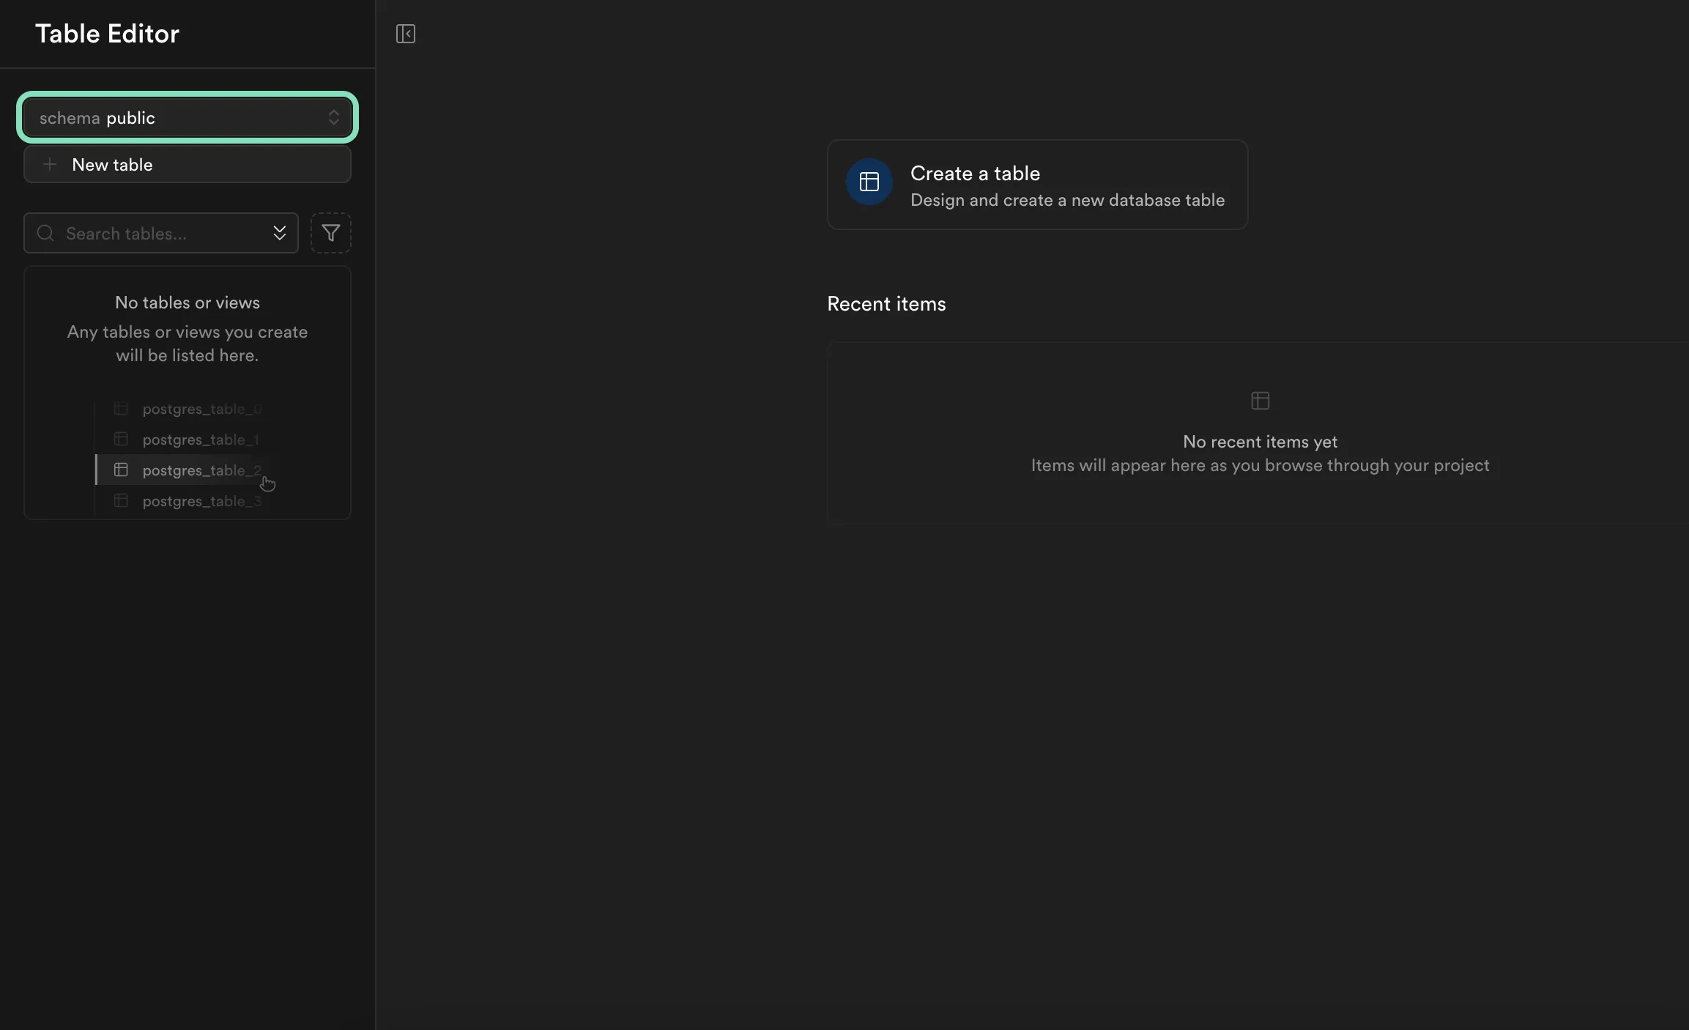This screenshot has height=1030, width=1689.
Task: Click the blue Create a table icon
Action: [869, 182]
